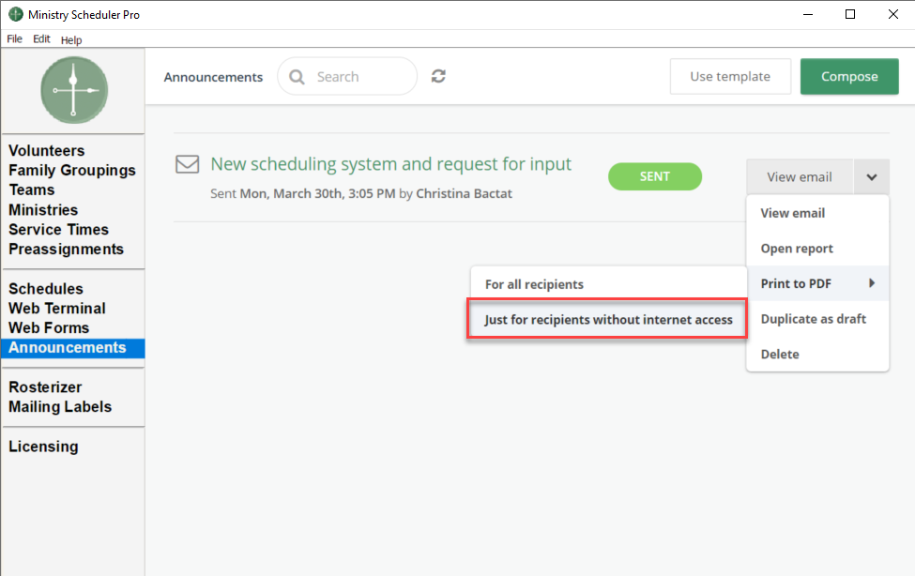915x576 pixels.
Task: Open the File menu
Action: coord(14,39)
